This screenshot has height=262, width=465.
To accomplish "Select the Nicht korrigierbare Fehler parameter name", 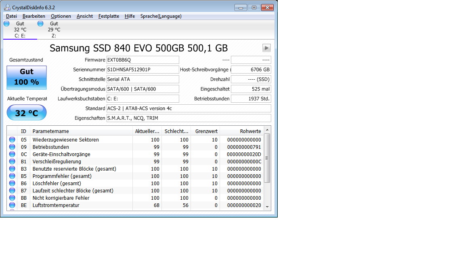I will 61,198.
